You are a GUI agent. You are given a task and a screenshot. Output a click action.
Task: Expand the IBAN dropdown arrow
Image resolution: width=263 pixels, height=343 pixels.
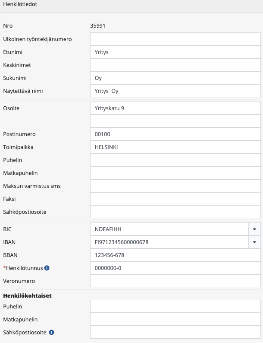tap(254, 242)
